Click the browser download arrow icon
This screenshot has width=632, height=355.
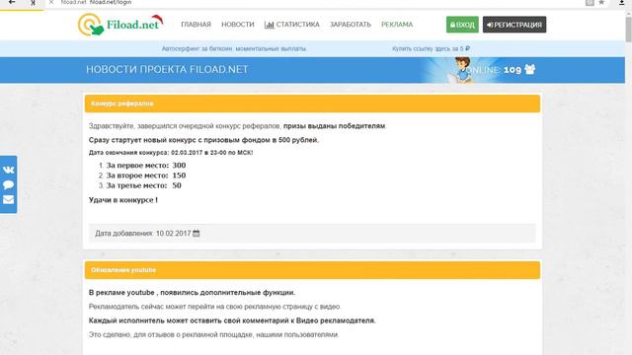click(621, 2)
